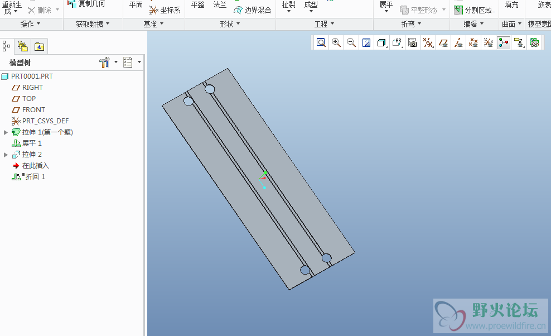Viewport: 551px width, 336px height.
Task: Open the 工程 group dropdown
Action: coord(324,24)
